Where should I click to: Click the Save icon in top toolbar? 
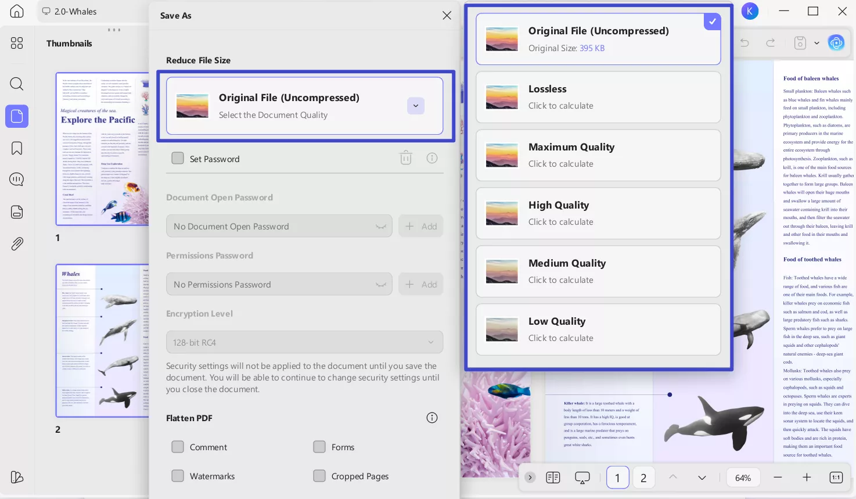(x=800, y=43)
